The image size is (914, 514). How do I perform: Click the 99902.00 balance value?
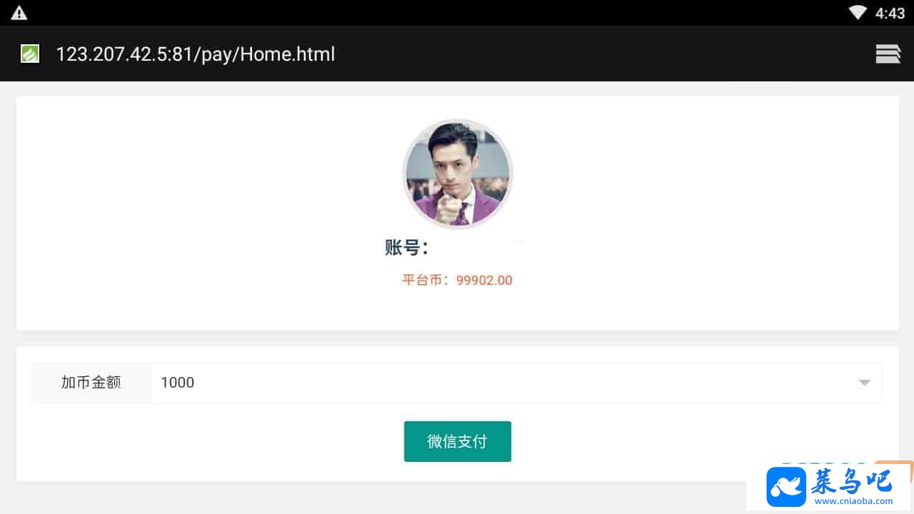[484, 280]
